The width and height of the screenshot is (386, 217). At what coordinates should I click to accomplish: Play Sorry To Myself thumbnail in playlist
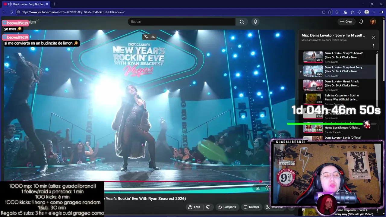[313, 57]
